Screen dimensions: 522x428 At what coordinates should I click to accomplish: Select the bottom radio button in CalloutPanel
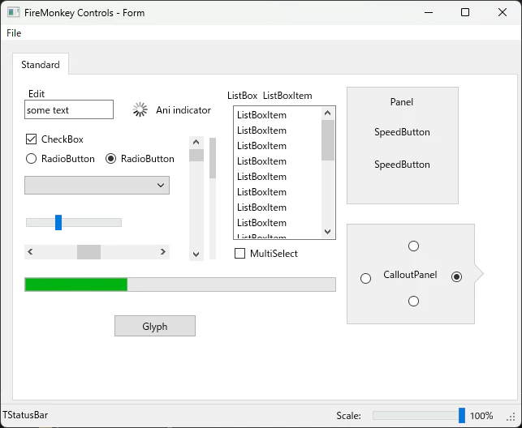(413, 301)
